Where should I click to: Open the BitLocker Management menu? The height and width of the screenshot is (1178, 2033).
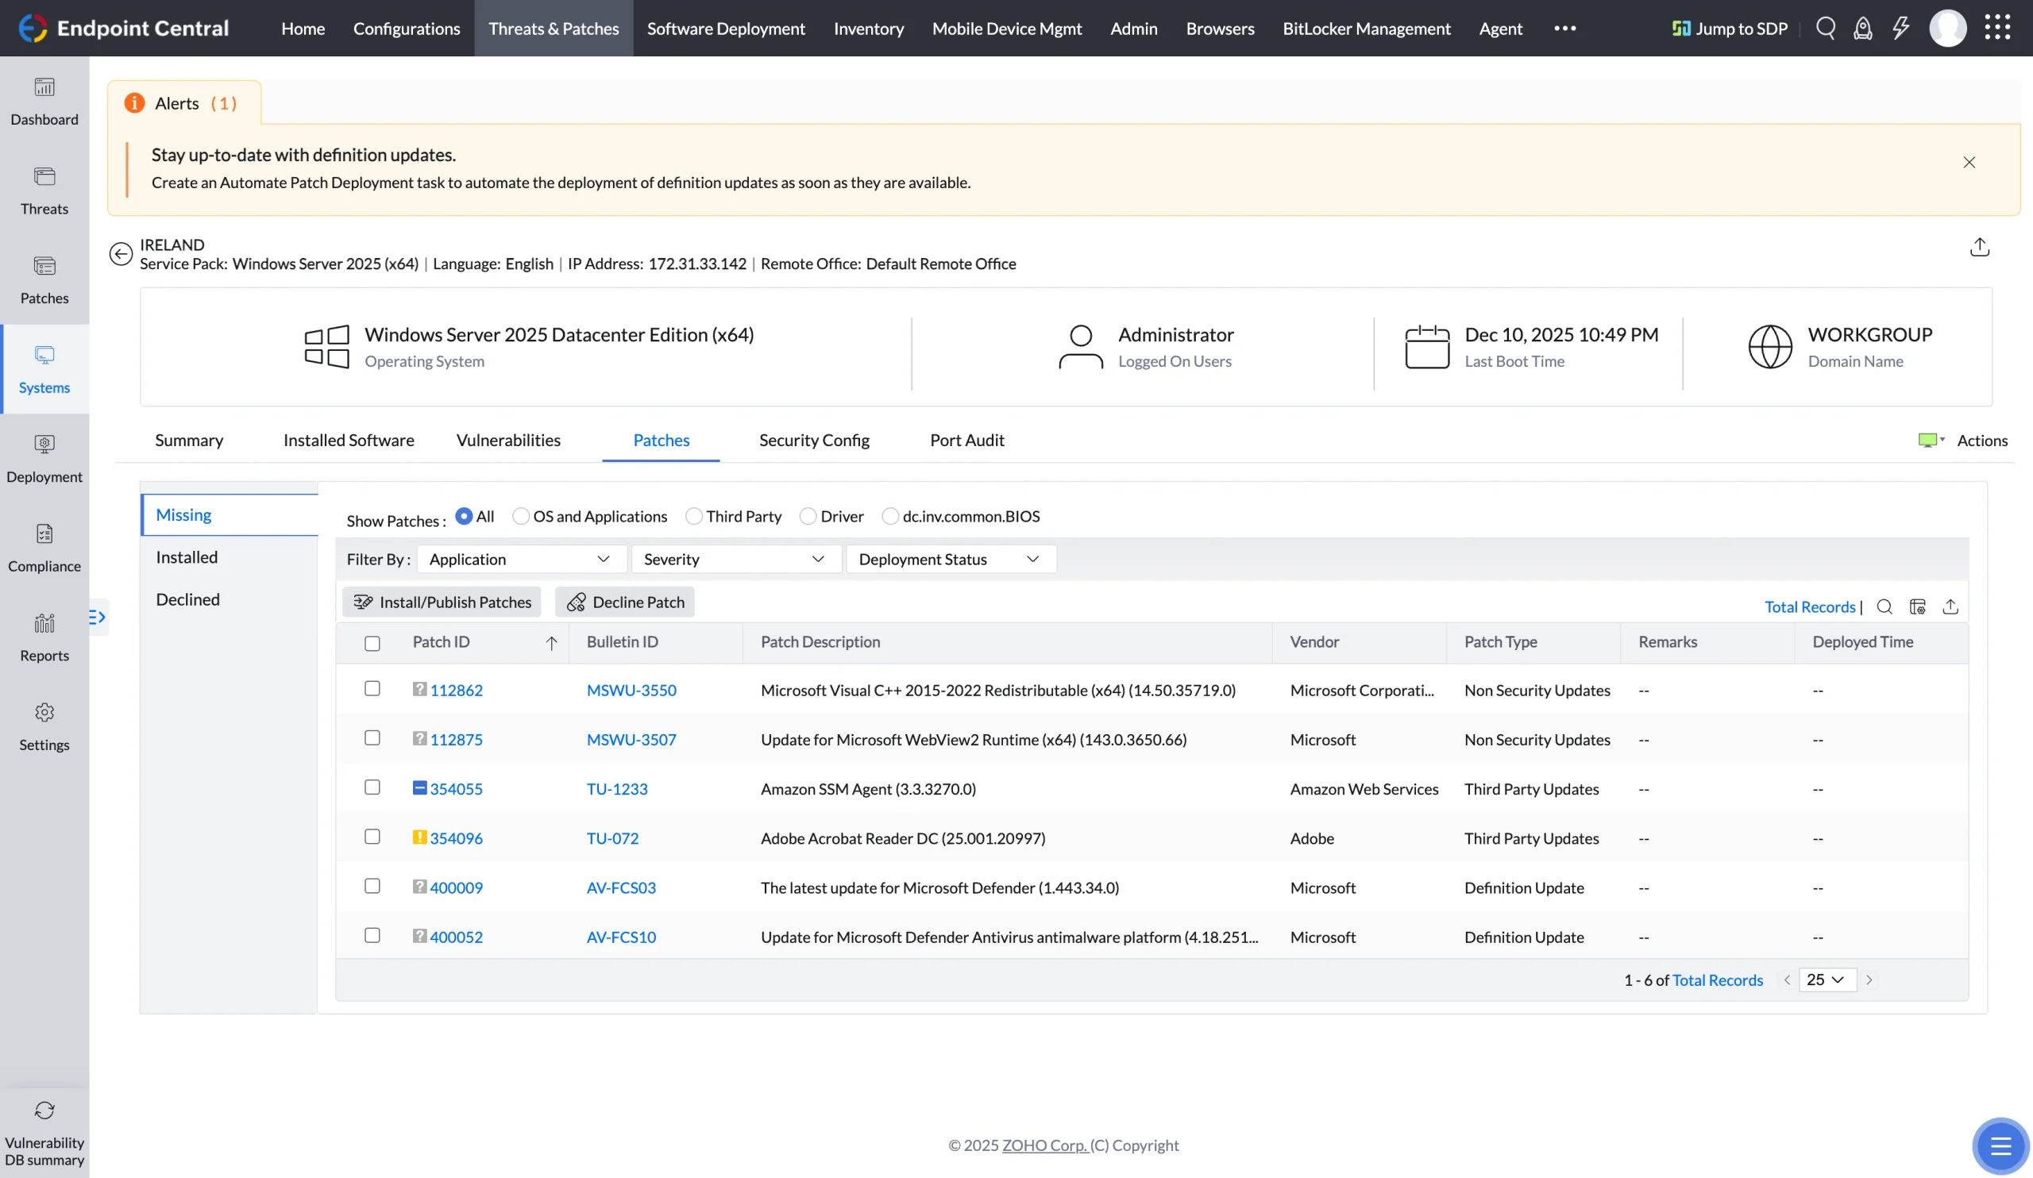(x=1366, y=29)
